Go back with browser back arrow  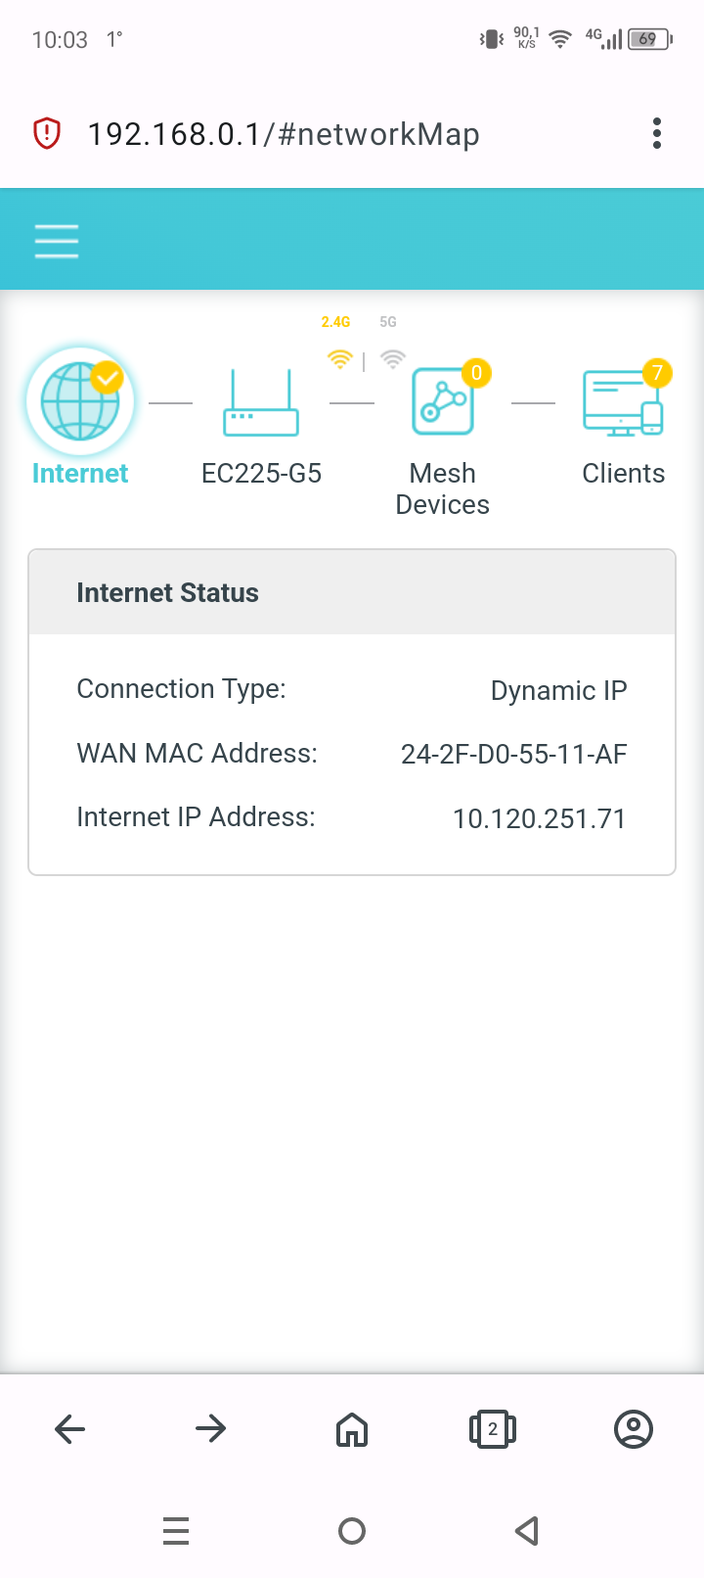pyautogui.click(x=70, y=1429)
